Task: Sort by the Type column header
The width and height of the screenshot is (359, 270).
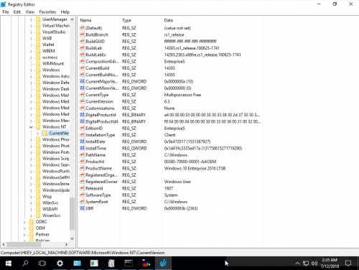Action: point(141,20)
